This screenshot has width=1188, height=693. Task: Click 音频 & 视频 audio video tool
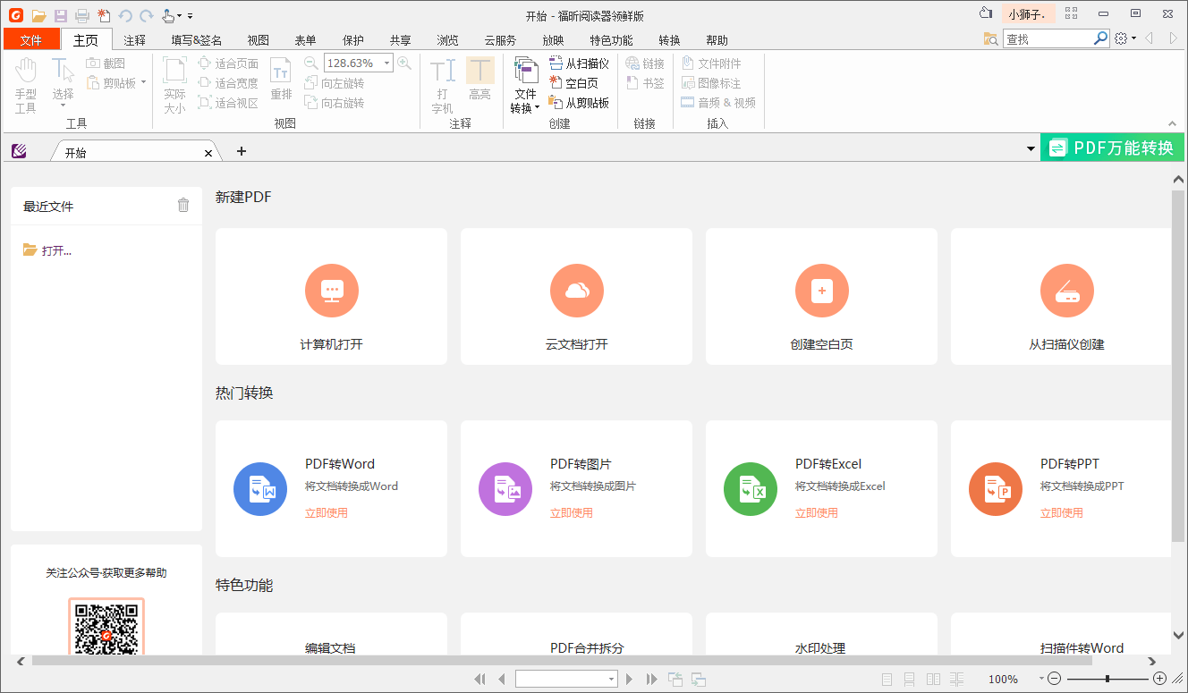[718, 103]
